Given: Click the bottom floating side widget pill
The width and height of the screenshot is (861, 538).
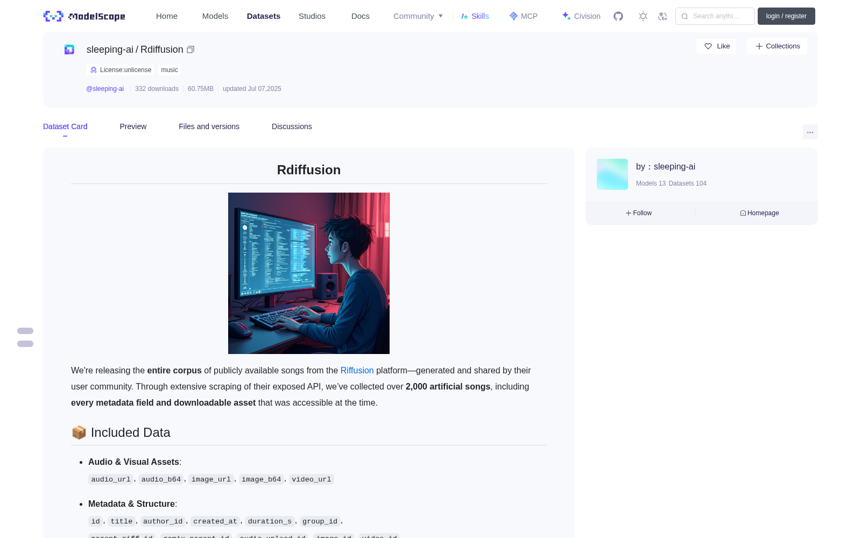Looking at the screenshot, I should pos(25,344).
